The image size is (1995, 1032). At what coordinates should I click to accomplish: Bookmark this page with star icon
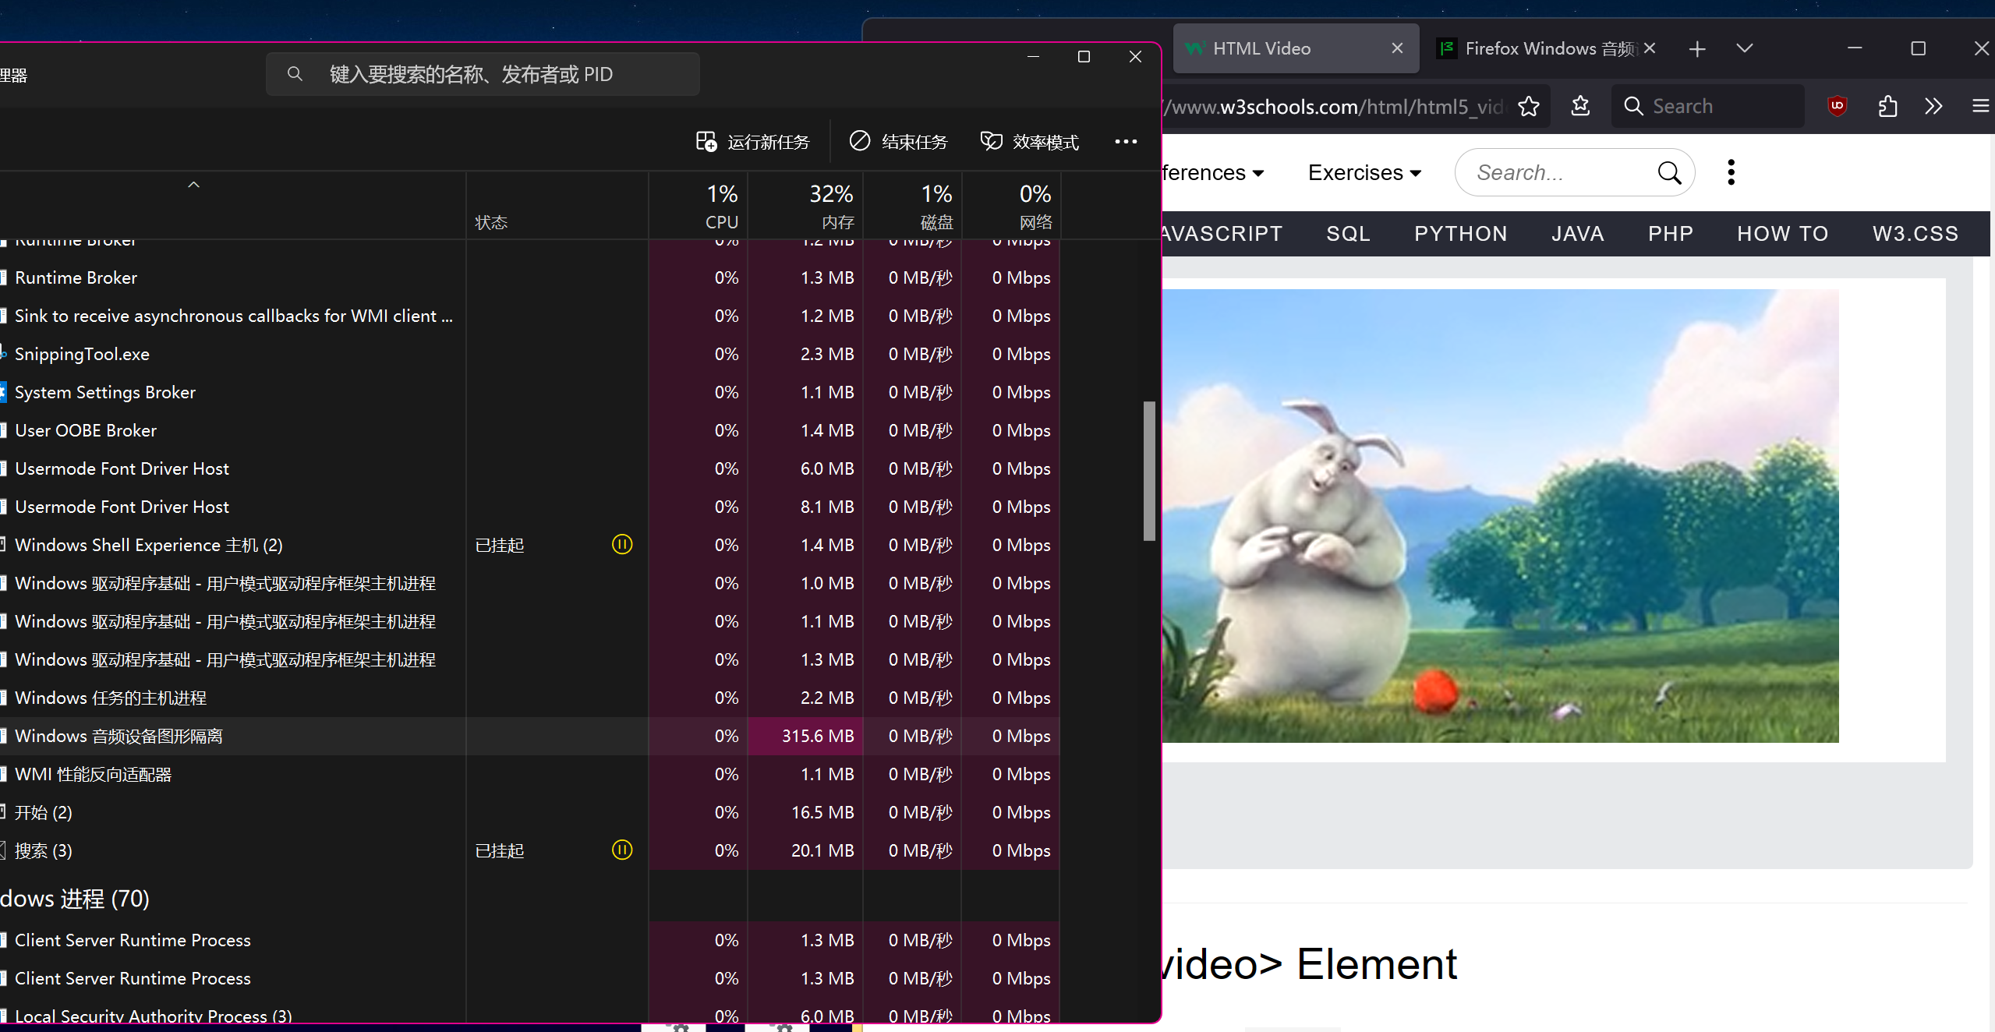[1529, 106]
